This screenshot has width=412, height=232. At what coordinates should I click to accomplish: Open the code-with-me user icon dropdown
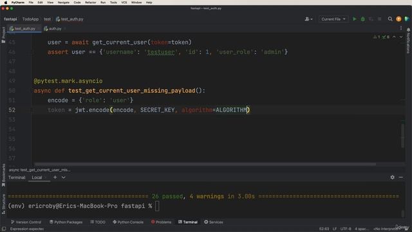[308, 19]
